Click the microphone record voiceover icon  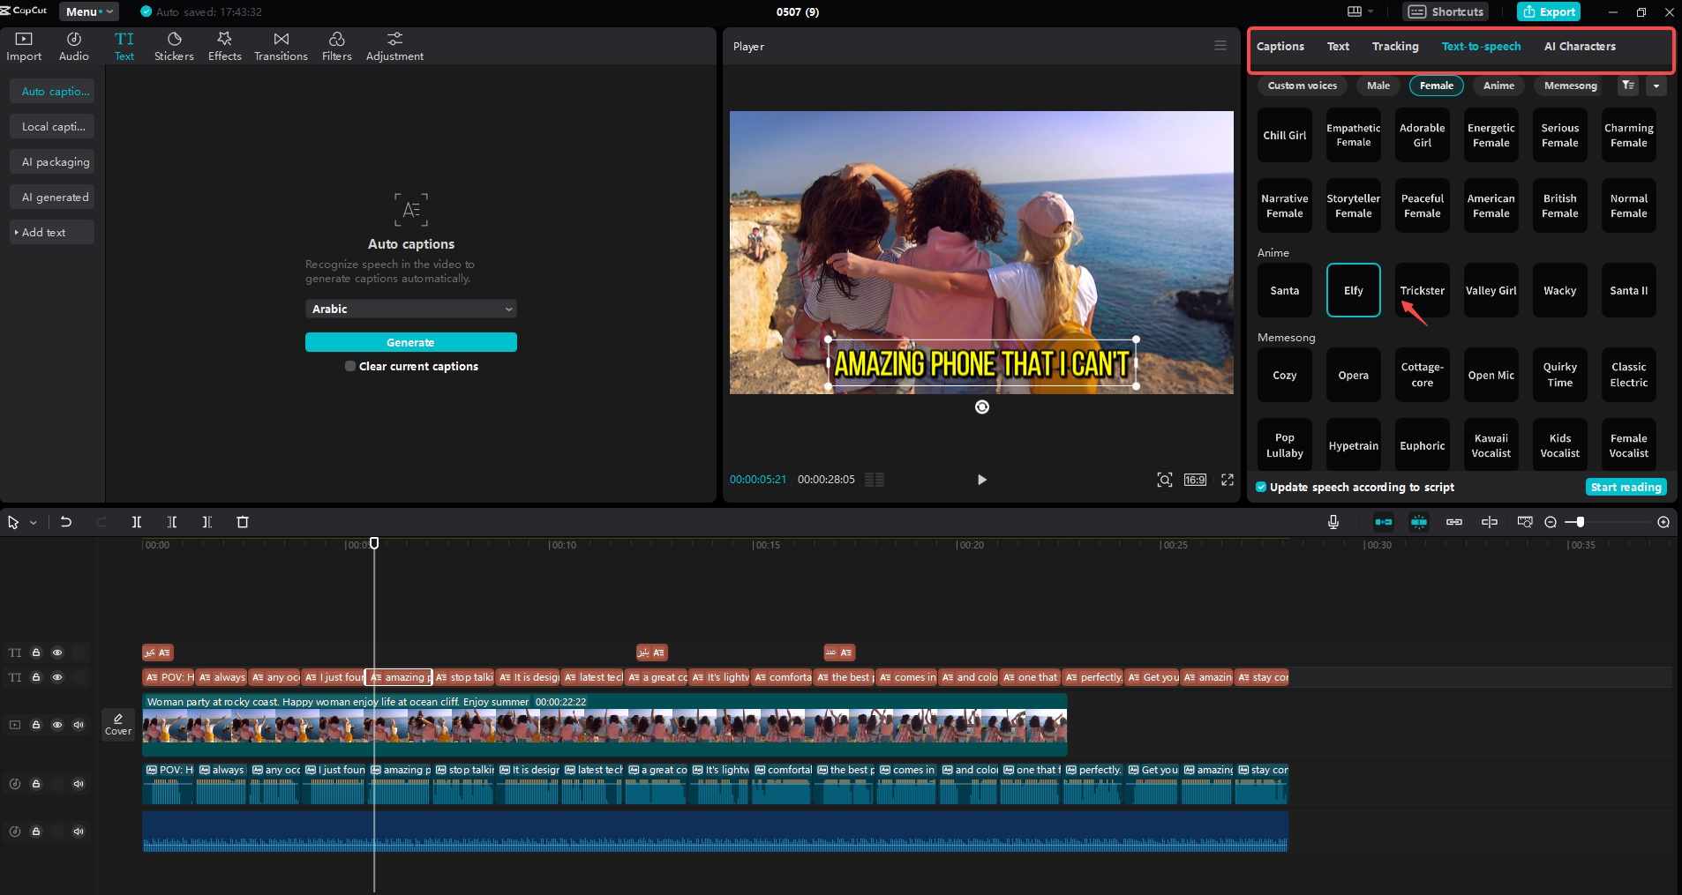tap(1333, 522)
